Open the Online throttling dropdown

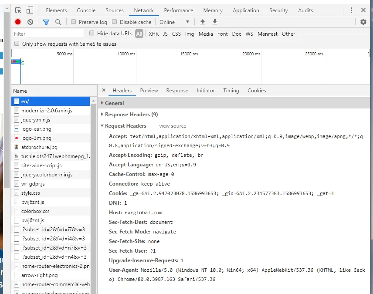(174, 22)
